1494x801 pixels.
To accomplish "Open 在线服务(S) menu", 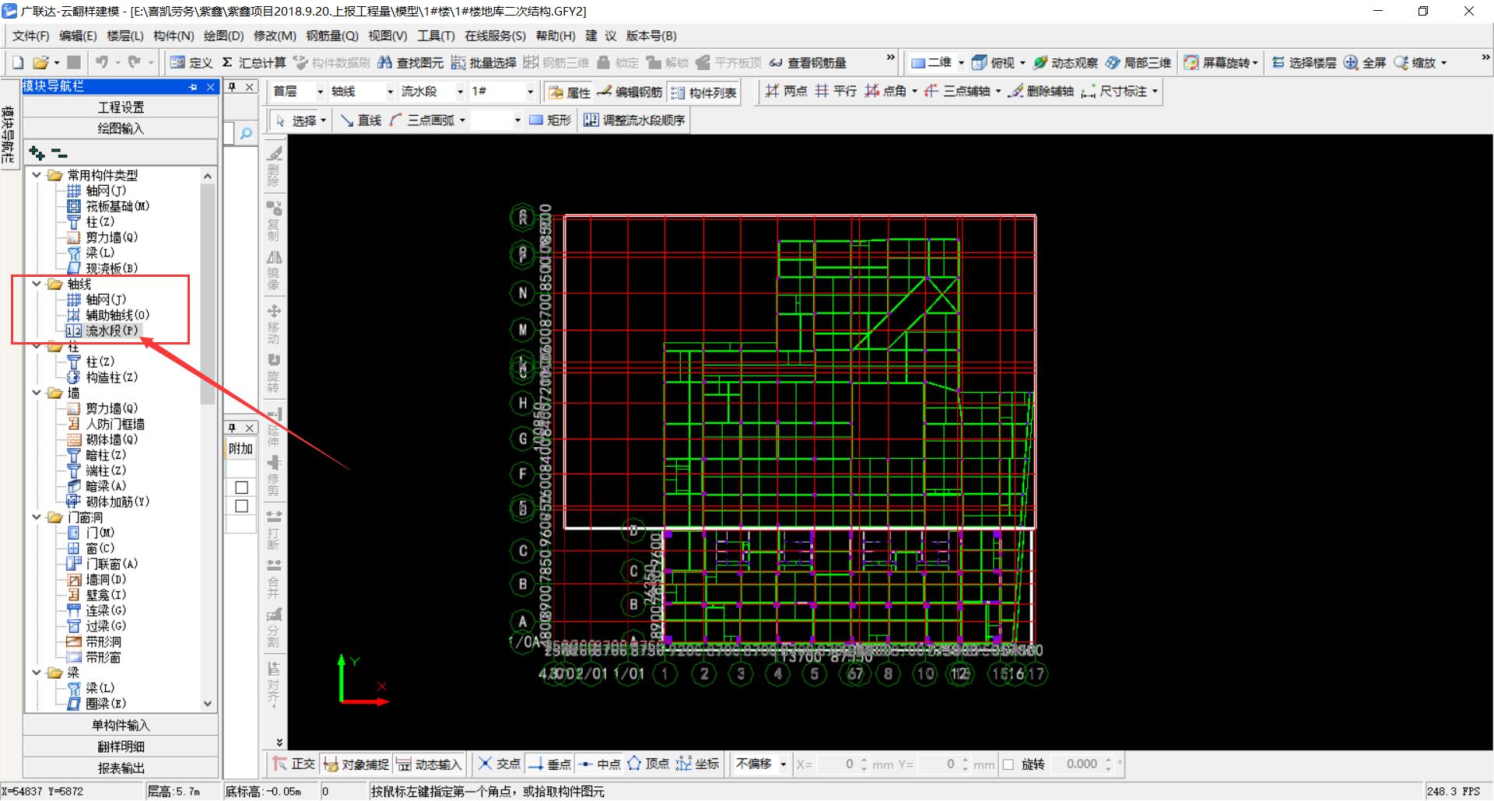I will (495, 36).
